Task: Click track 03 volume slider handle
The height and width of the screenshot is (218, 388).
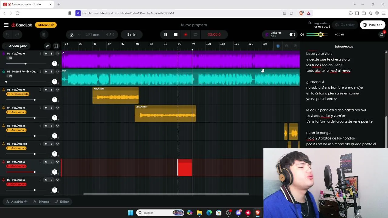Action: tap(35, 100)
